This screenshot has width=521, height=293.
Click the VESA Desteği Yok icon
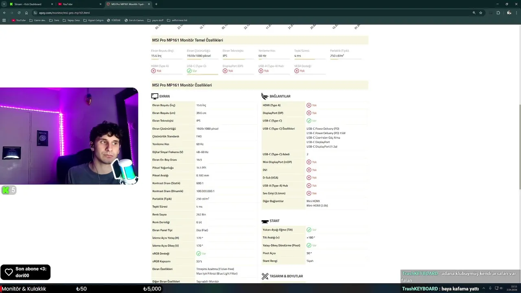(x=297, y=71)
